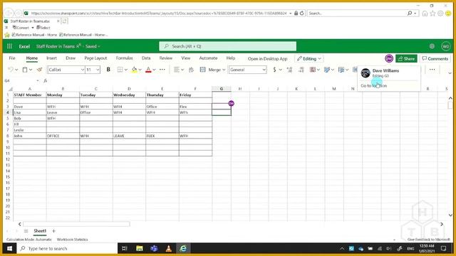Viewport: 456px width, 256px height.
Task: Select column G header
Action: (222, 88)
